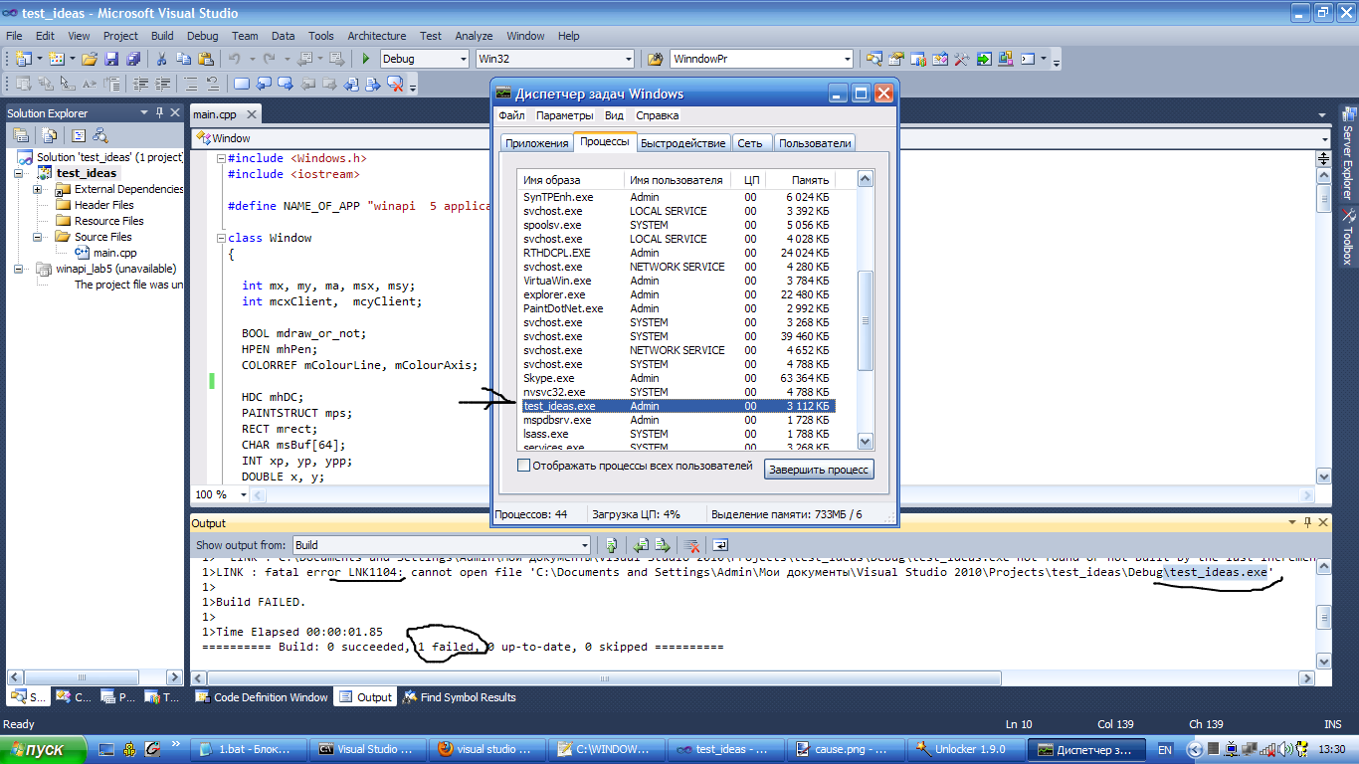Sort by 'Имя образа' column header

pyautogui.click(x=571, y=180)
